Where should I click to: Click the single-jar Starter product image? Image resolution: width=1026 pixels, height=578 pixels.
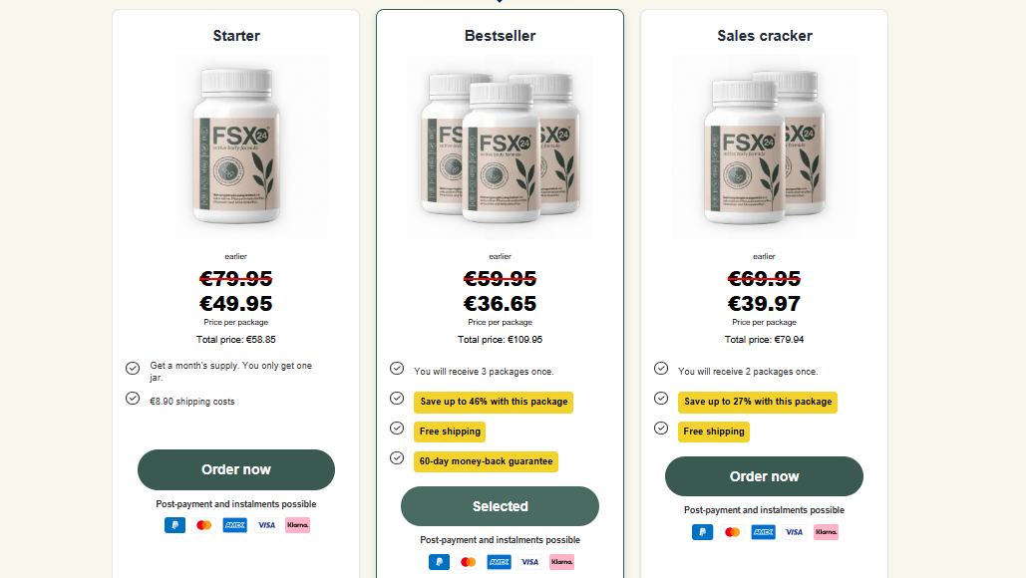(251, 145)
